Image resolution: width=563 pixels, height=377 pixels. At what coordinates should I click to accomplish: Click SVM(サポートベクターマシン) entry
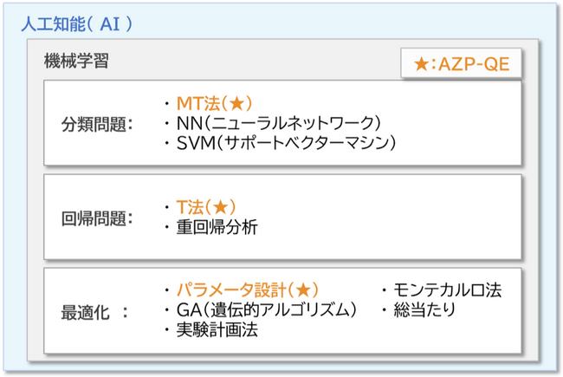(x=285, y=142)
